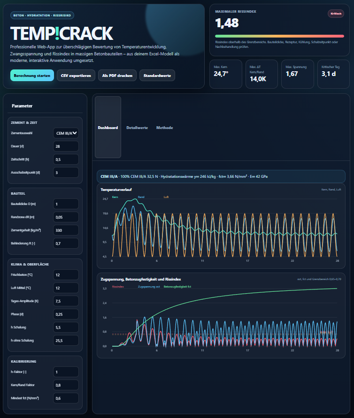Click the Luft Mittel field

(x=66, y=288)
